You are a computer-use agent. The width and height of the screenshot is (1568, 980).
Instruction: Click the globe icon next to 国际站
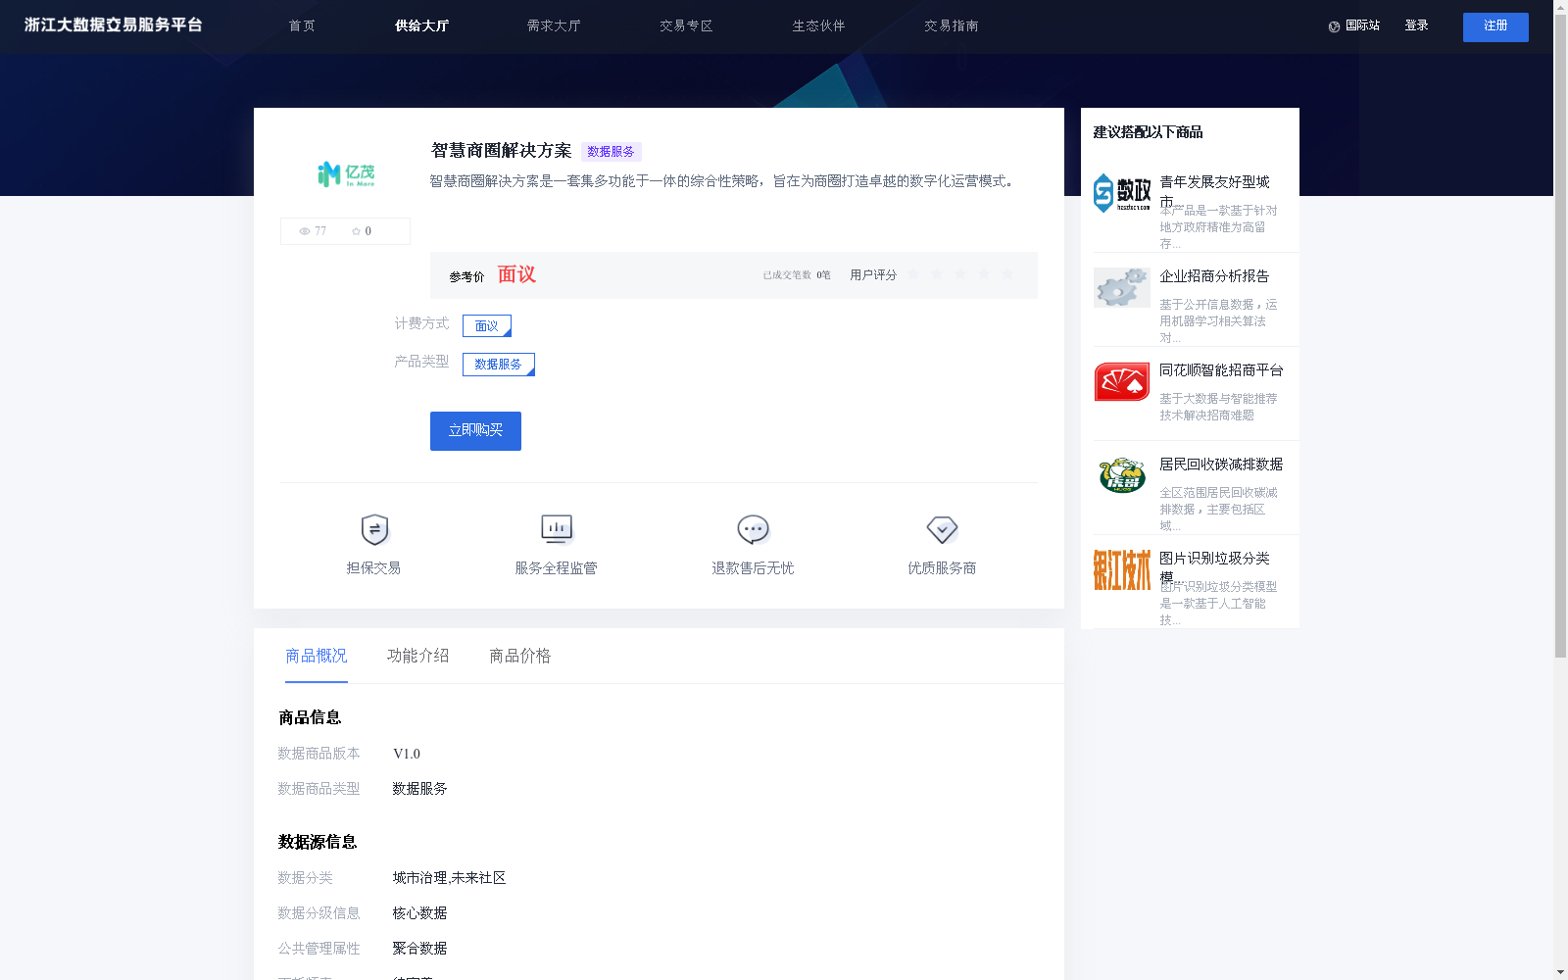pyautogui.click(x=1334, y=27)
